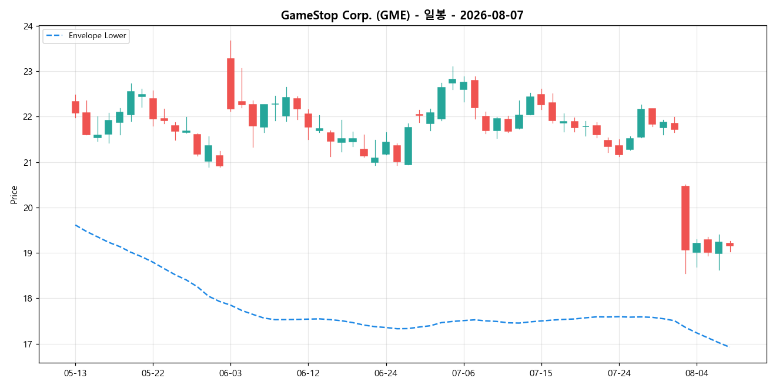Click the 08-04 x-axis date label
The image size is (776, 388).
pyautogui.click(x=696, y=374)
